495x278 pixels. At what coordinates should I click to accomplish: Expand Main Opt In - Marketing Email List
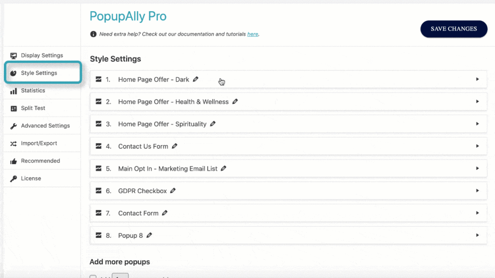[477, 168]
